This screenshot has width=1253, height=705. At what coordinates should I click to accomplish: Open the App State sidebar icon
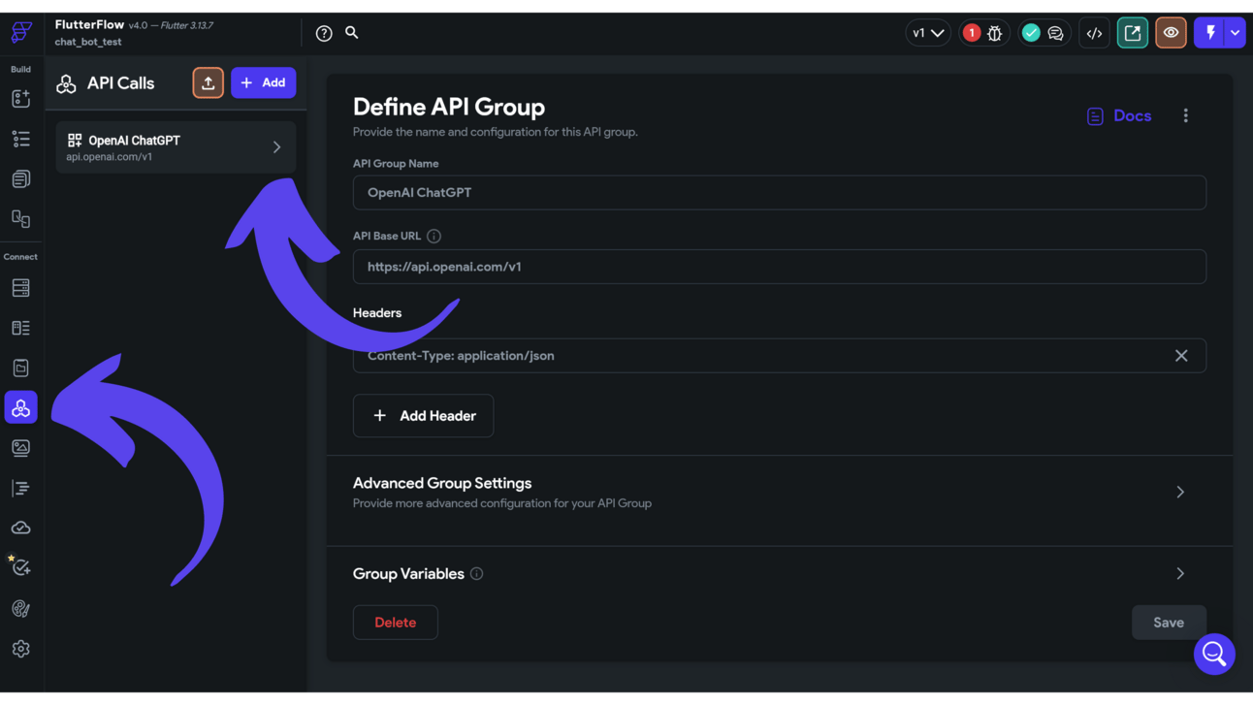(20, 369)
